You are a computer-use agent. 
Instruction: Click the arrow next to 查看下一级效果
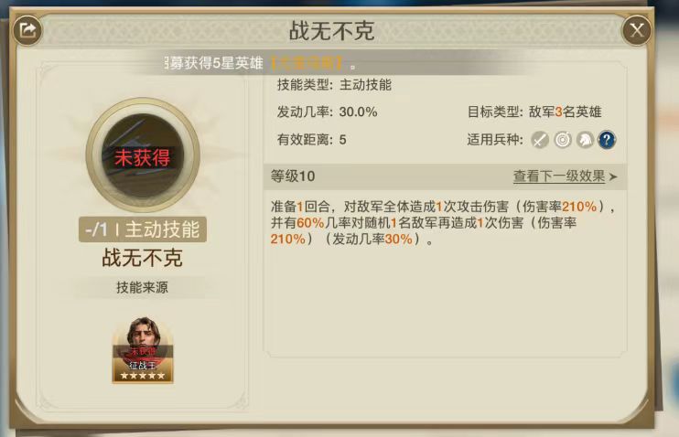613,176
